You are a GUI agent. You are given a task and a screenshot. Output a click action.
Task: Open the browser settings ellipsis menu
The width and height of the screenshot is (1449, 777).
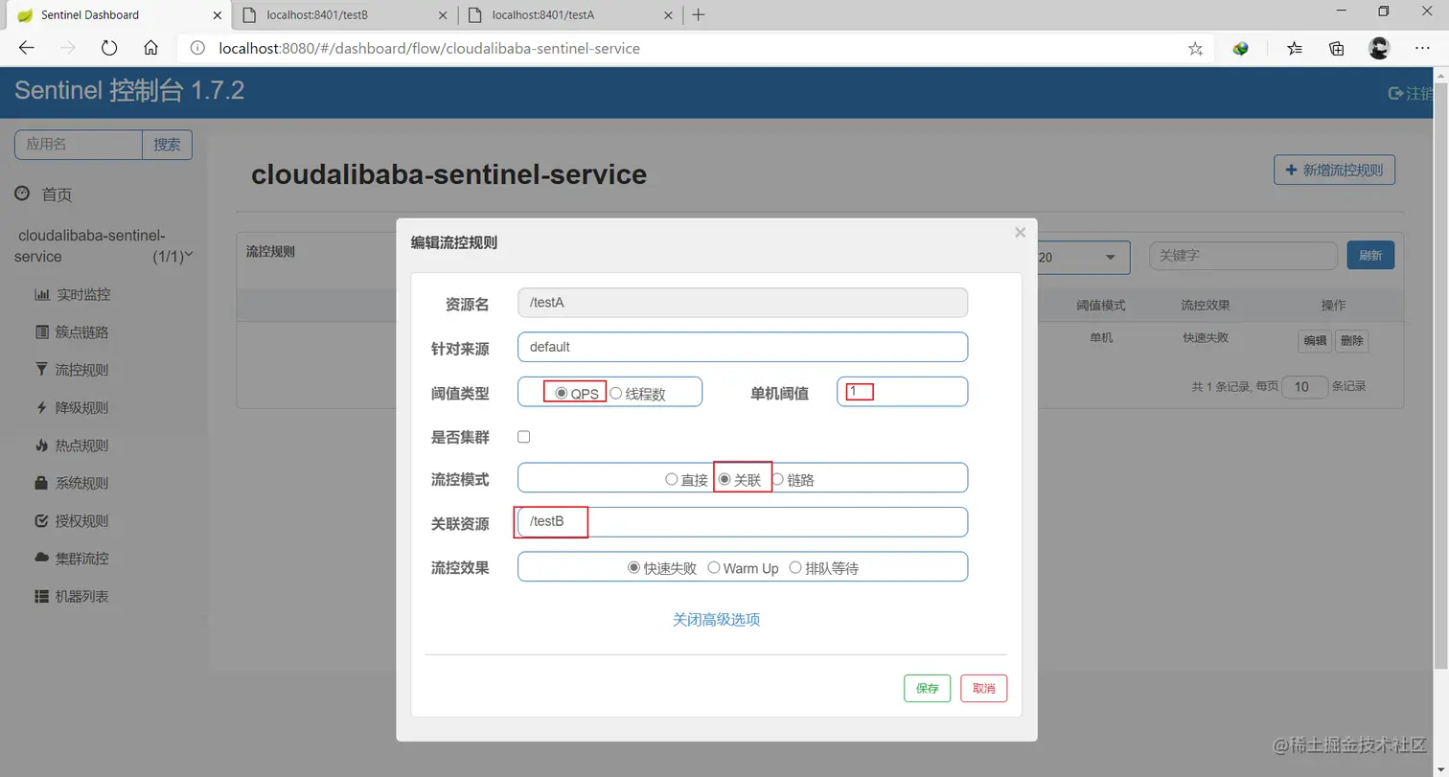point(1422,48)
